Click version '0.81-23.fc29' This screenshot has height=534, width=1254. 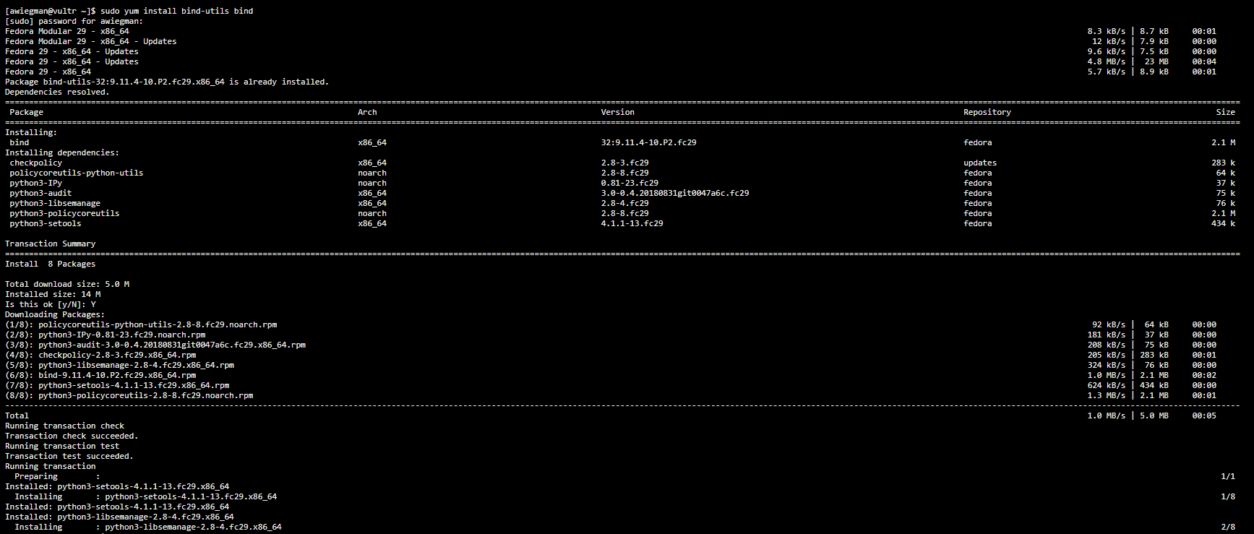pos(630,183)
